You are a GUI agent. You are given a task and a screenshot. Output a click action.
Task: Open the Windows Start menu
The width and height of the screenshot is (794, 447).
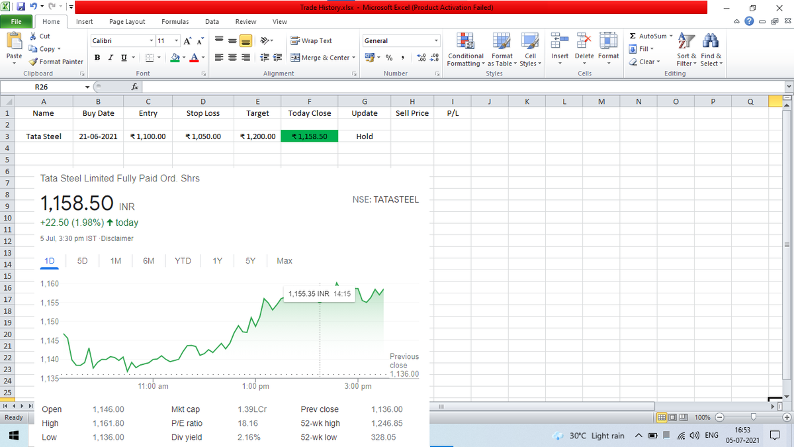[13, 436]
